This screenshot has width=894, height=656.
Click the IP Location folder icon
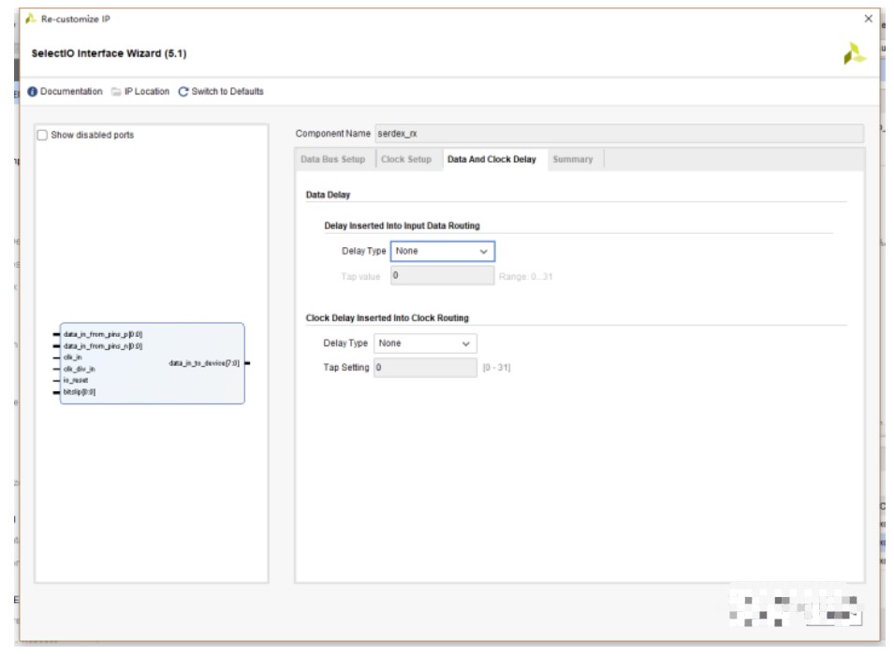(x=116, y=92)
